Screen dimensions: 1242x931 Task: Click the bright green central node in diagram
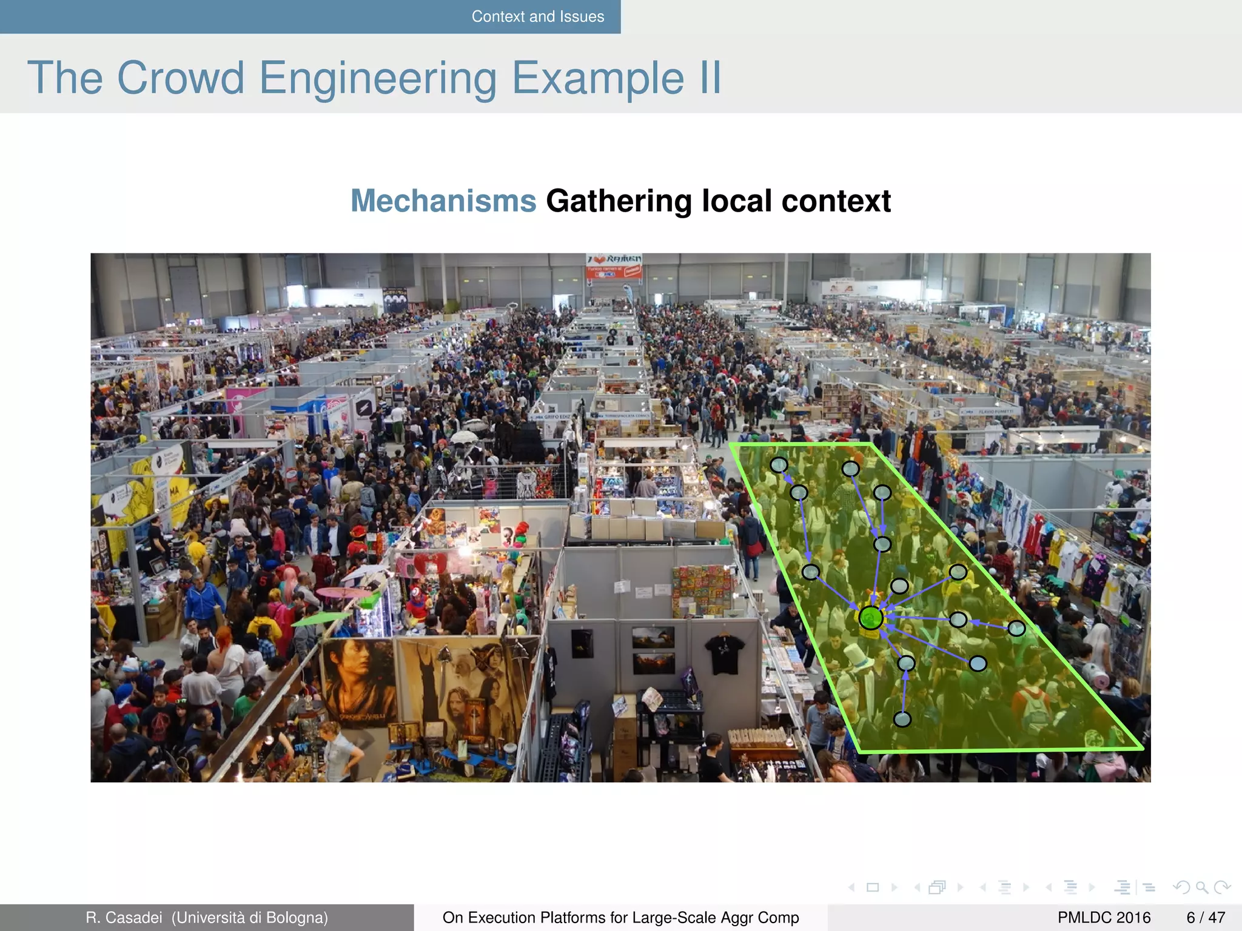pos(871,618)
